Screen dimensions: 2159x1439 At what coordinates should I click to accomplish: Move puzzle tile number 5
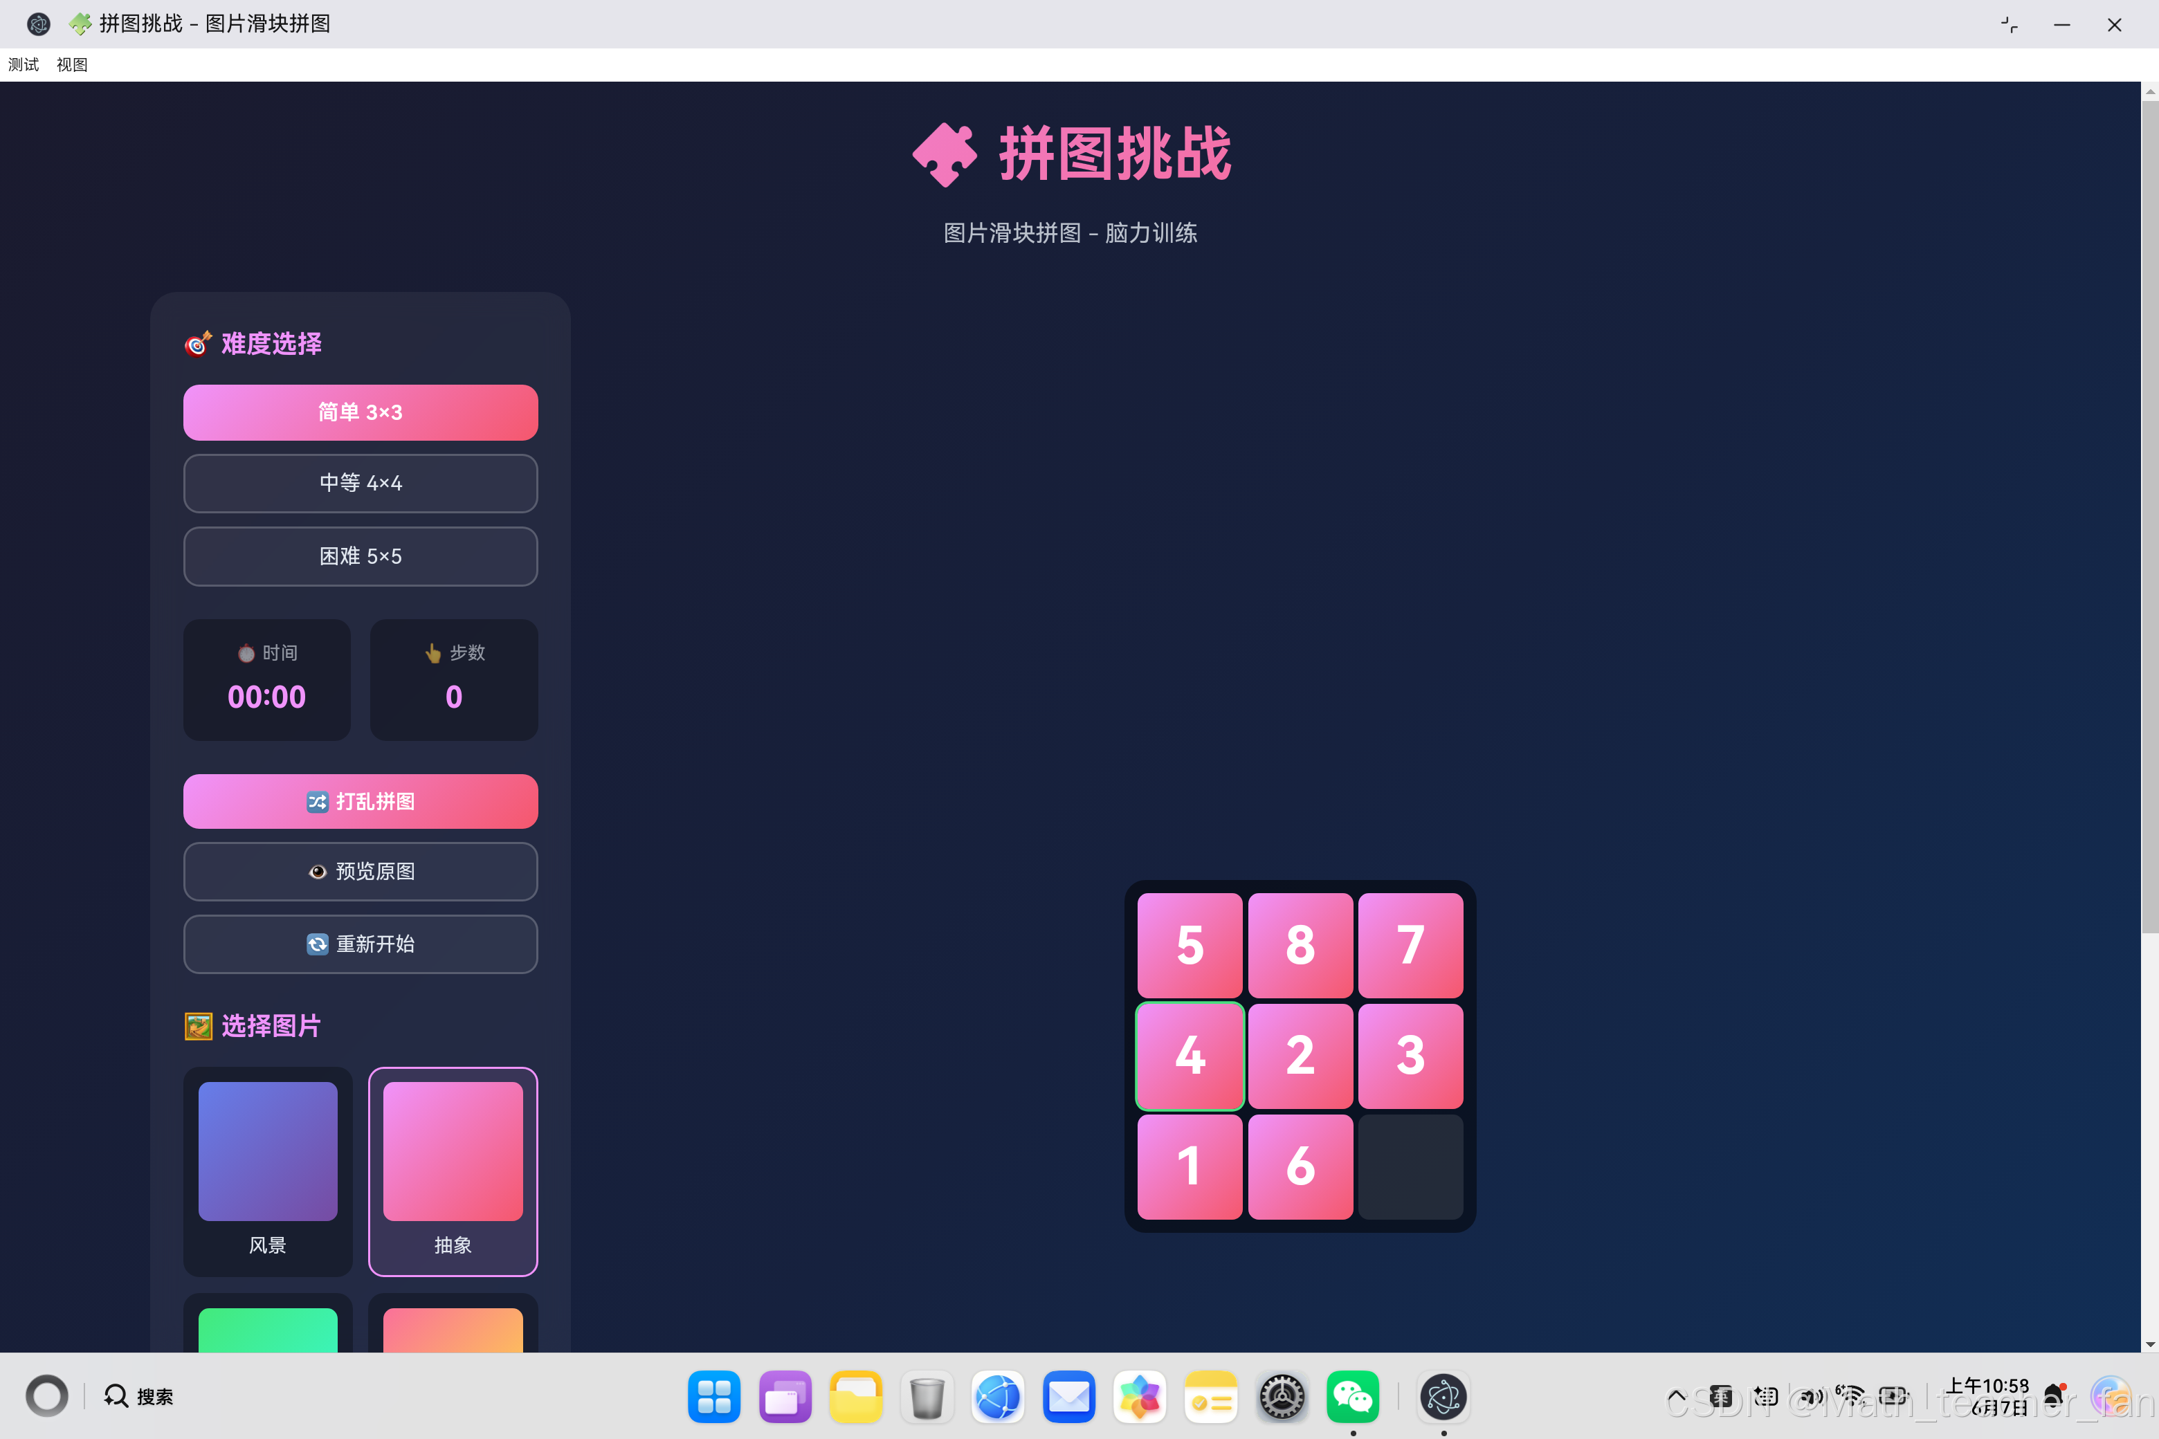1190,945
